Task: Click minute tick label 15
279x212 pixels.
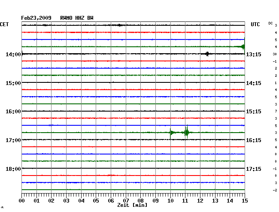Action: 245,201
